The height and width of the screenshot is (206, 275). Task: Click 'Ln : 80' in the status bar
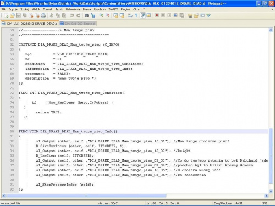151,203
